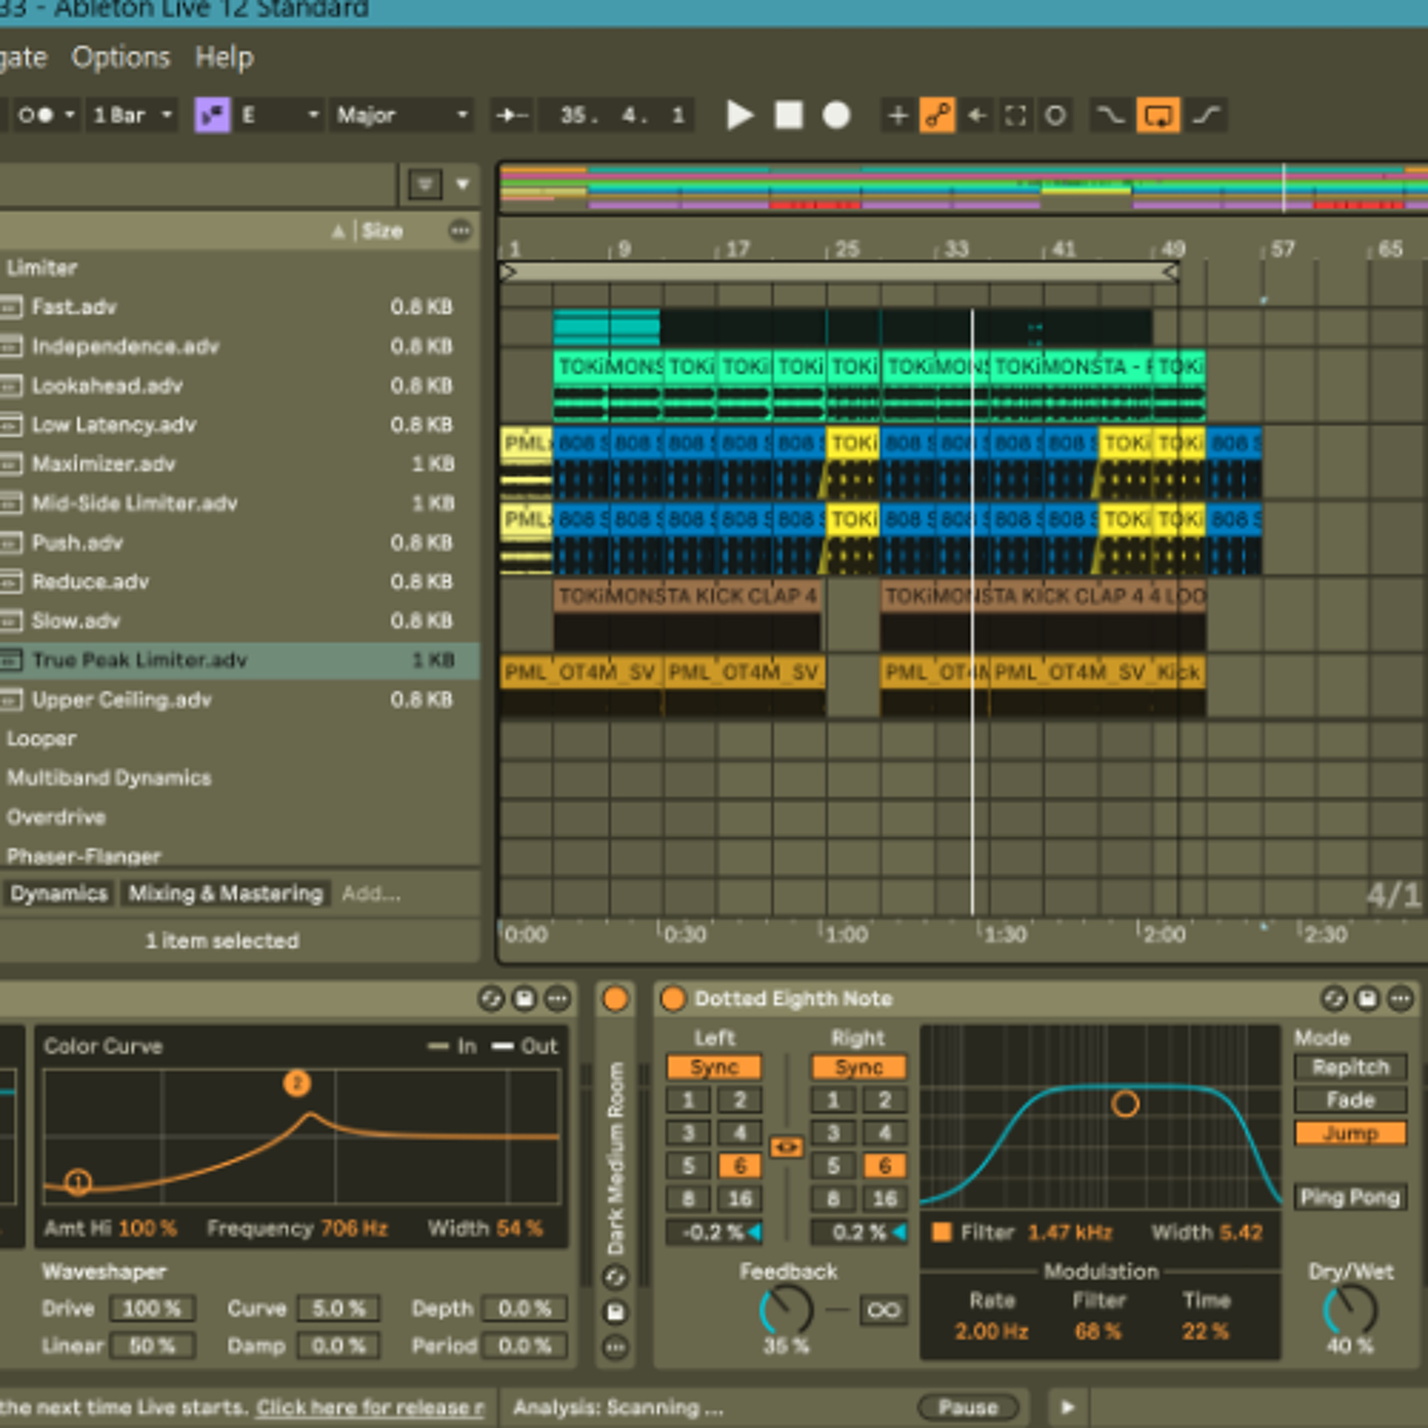Click the MIDI Arrangement Overdub plus icon
Image resolution: width=1428 pixels, height=1428 pixels.
tap(898, 115)
